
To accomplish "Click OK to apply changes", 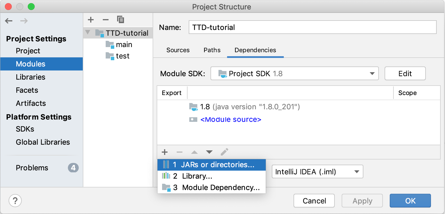I will click(410, 201).
